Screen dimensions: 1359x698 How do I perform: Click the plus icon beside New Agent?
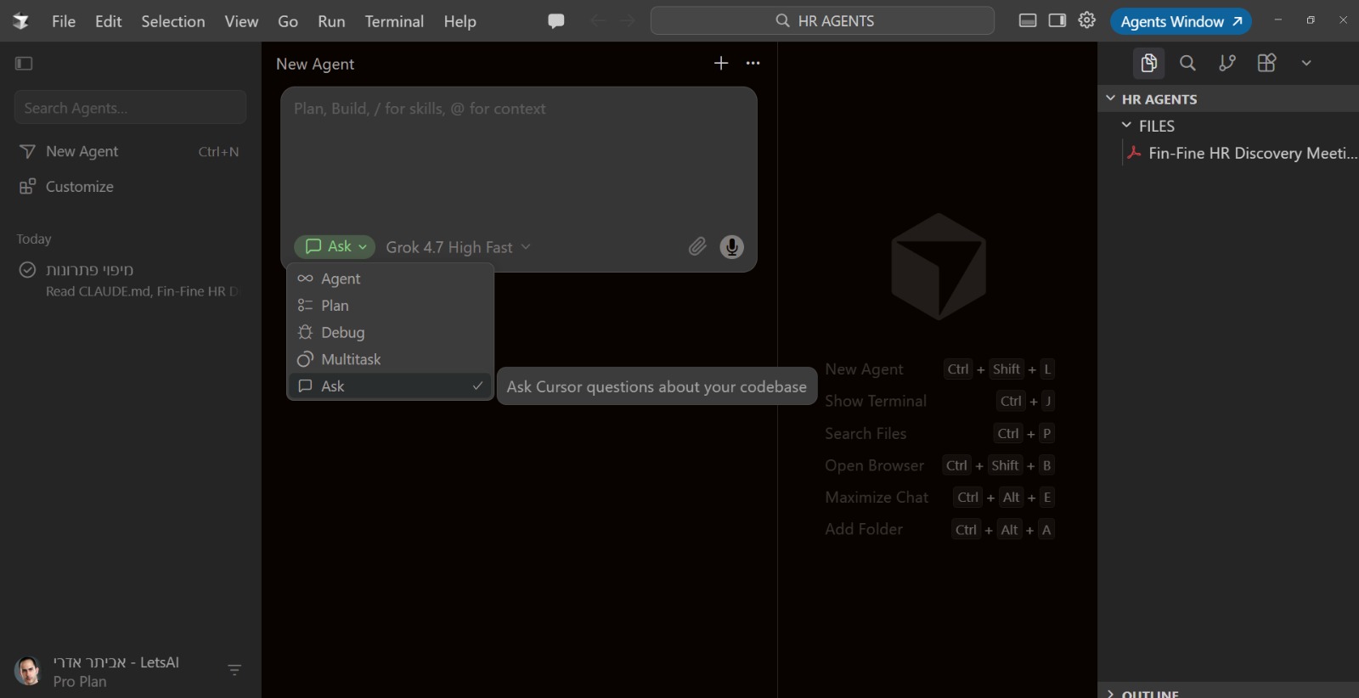[x=721, y=64]
